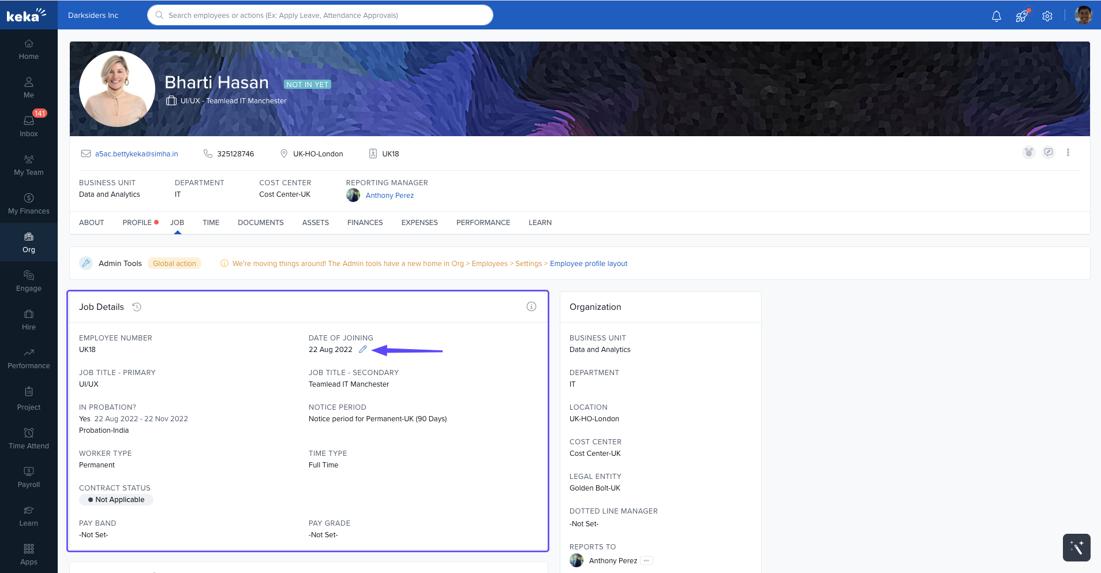Viewport: 1101px width, 573px height.
Task: Open reporting manager Anthony Perez link
Action: pyautogui.click(x=390, y=196)
